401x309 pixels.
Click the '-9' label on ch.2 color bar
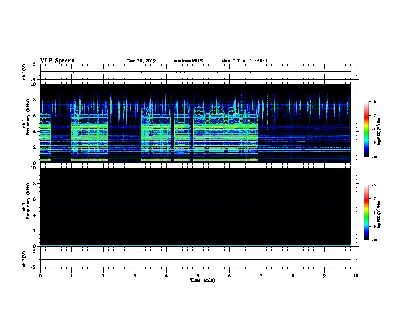(374, 226)
